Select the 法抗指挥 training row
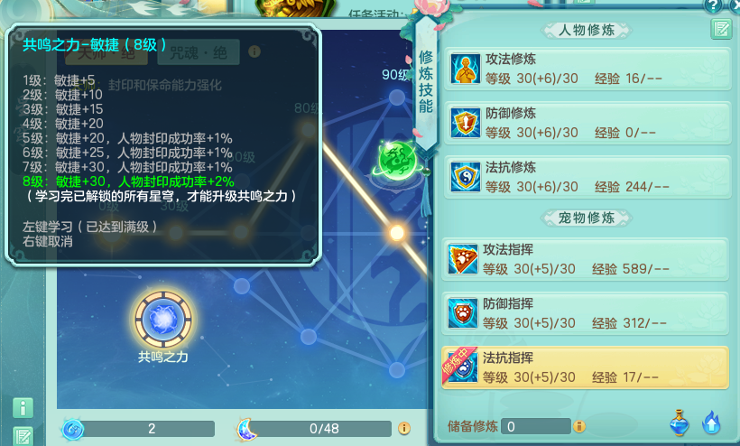The width and height of the screenshot is (740, 446). click(x=585, y=367)
